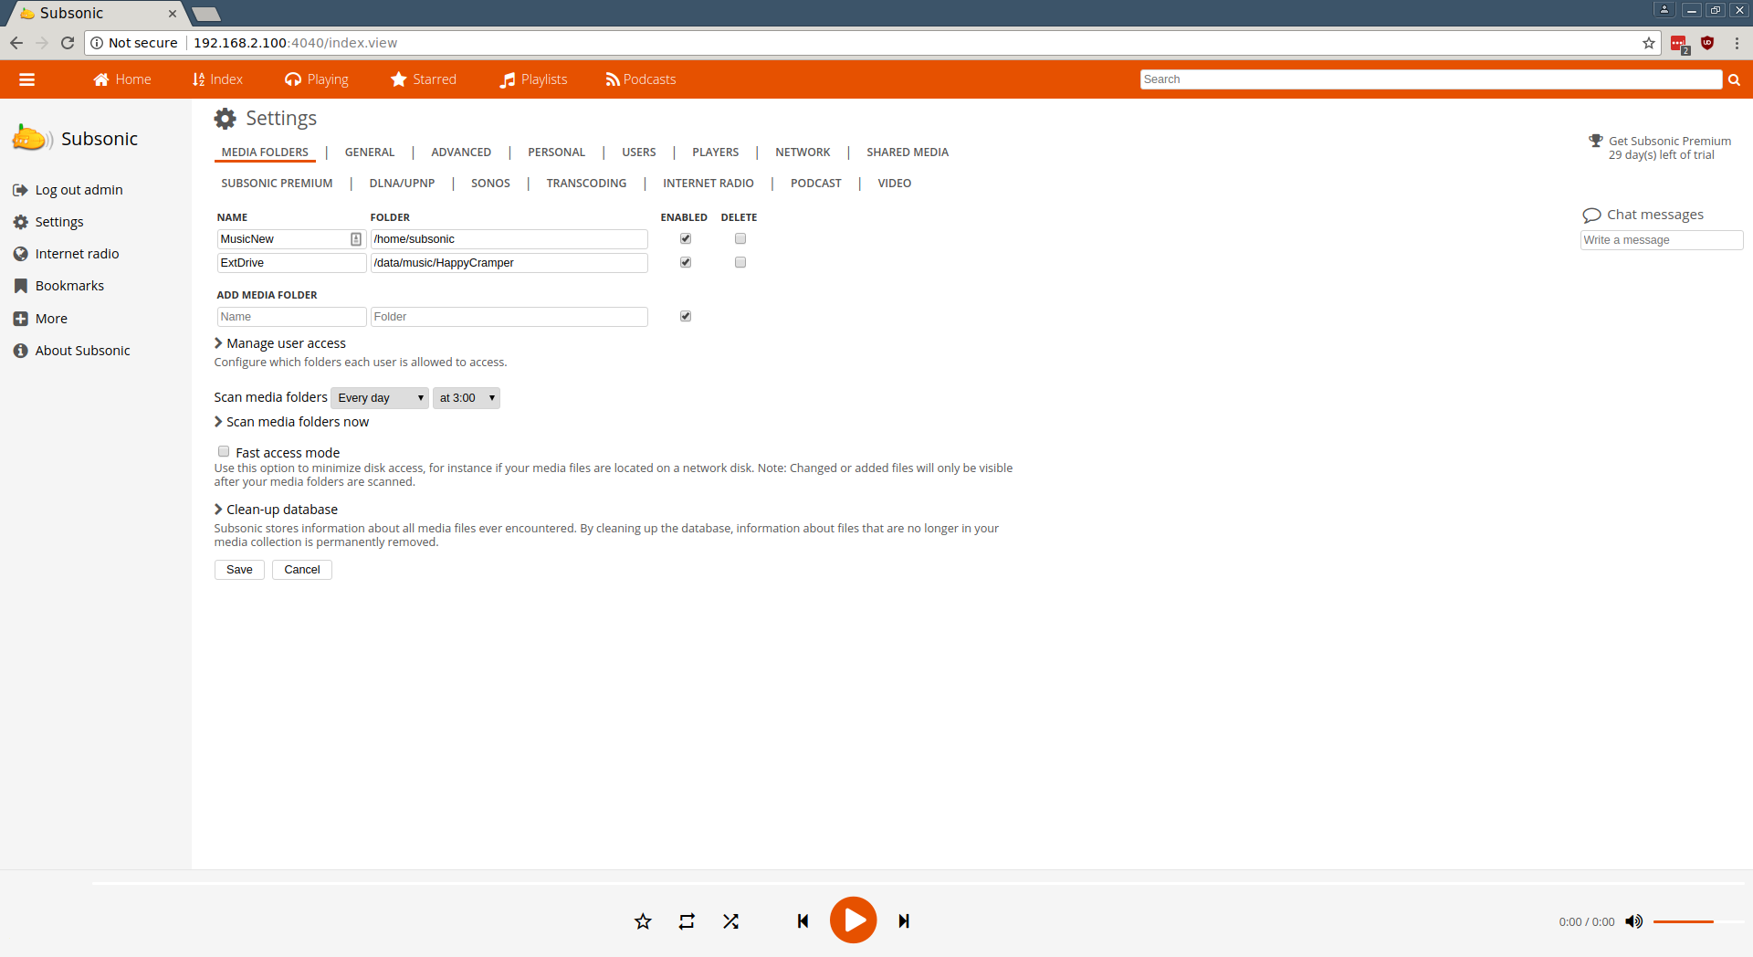
Task: Skip to previous track
Action: pyautogui.click(x=803, y=921)
